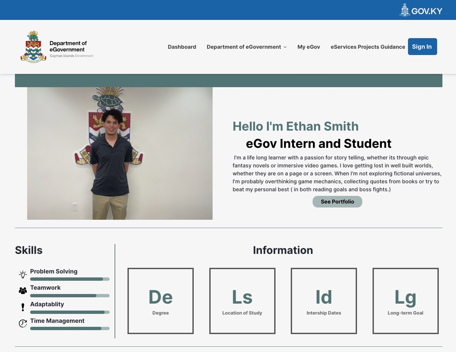Expand the Department of eGovernment dropdown menu
The height and width of the screenshot is (352, 456).
[244, 47]
